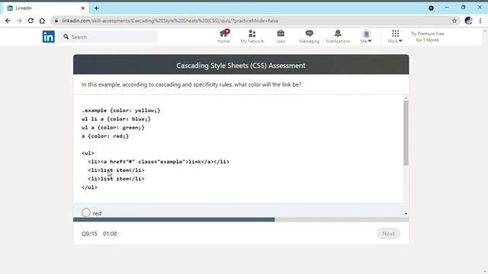Open Messaging chat icon
The image size is (488, 274).
point(309,33)
